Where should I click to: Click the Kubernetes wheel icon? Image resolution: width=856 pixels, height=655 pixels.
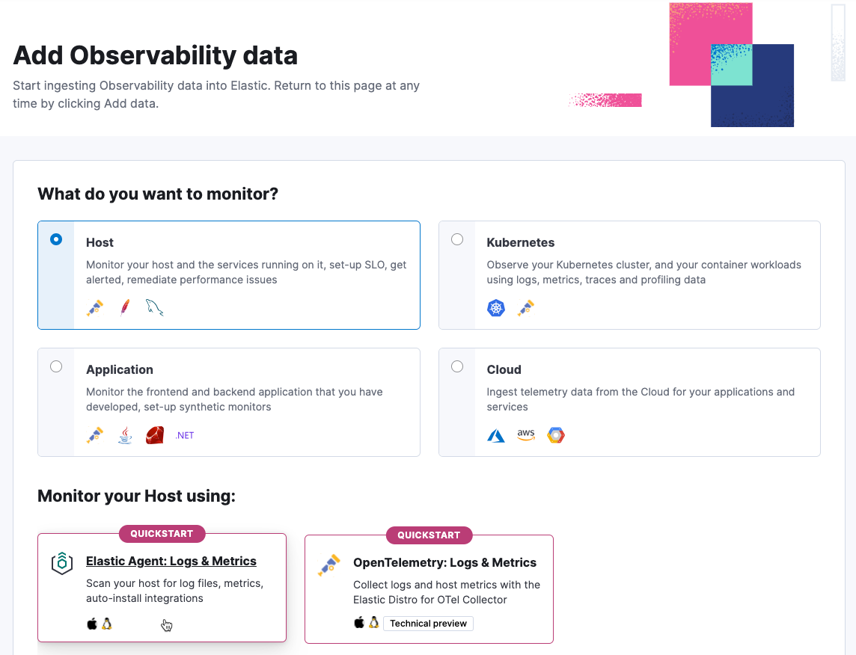tap(495, 307)
